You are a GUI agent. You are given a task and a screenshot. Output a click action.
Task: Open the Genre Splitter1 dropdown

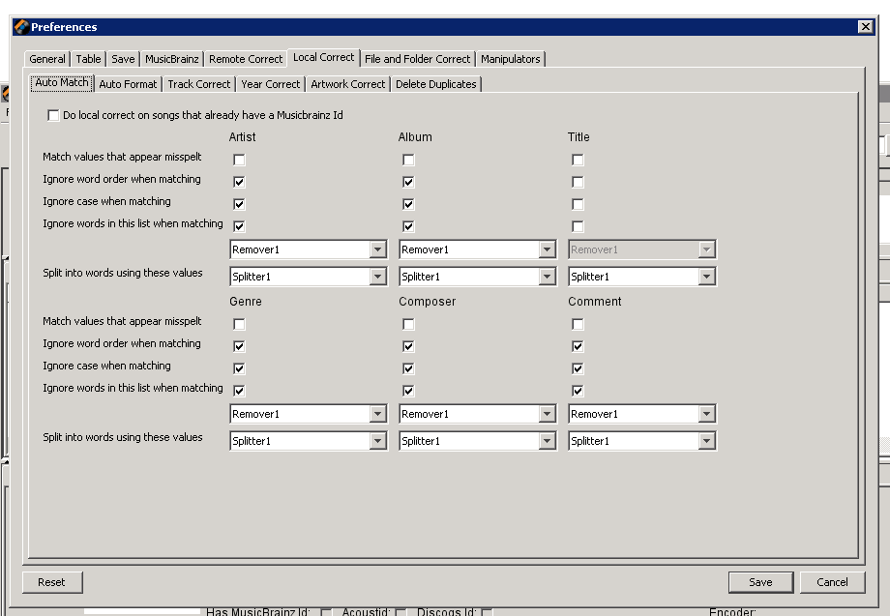(x=309, y=441)
